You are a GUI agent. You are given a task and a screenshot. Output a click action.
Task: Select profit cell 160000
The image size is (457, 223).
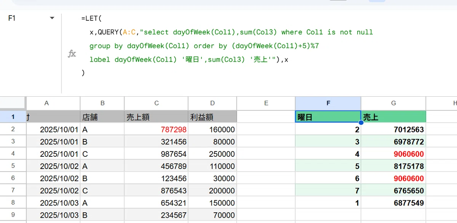[x=213, y=129]
